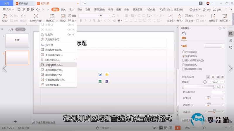Insert a table using the placeholder table icon
Screen dimensions: 234x131
pos(100,81)
